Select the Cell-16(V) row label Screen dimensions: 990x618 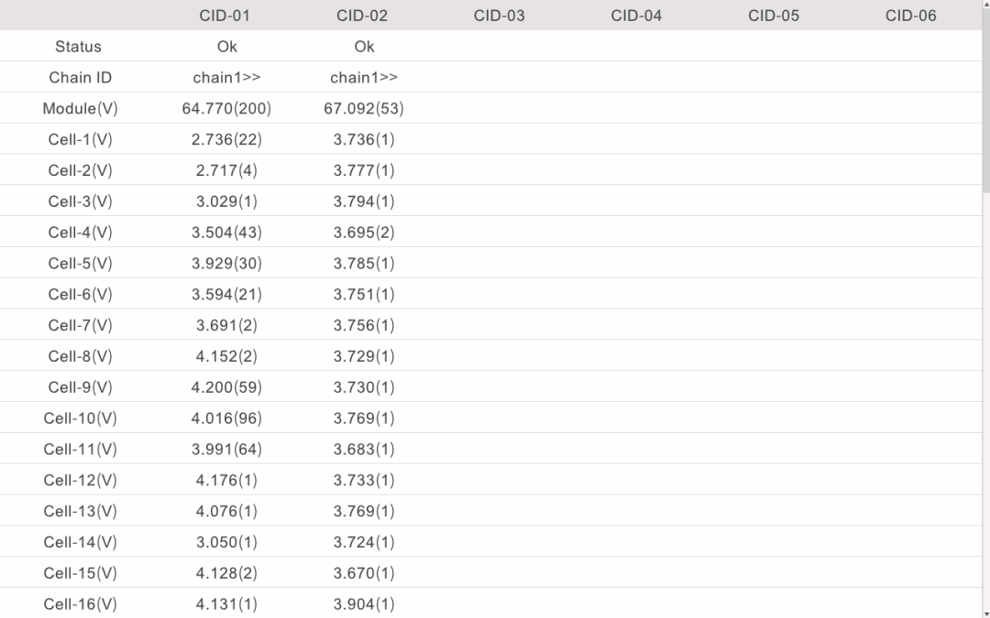click(x=80, y=604)
